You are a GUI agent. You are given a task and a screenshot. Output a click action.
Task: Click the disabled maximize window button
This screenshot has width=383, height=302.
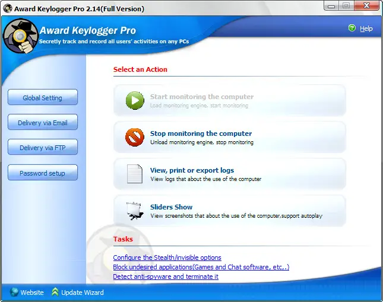pyautogui.click(x=346, y=6)
